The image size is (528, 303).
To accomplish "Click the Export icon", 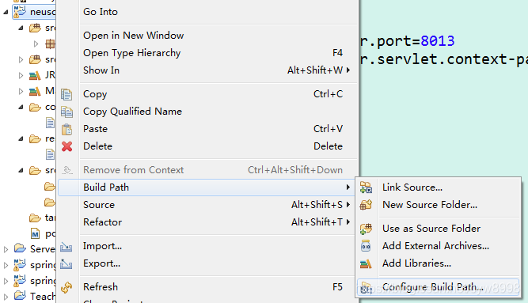I will click(x=66, y=264).
